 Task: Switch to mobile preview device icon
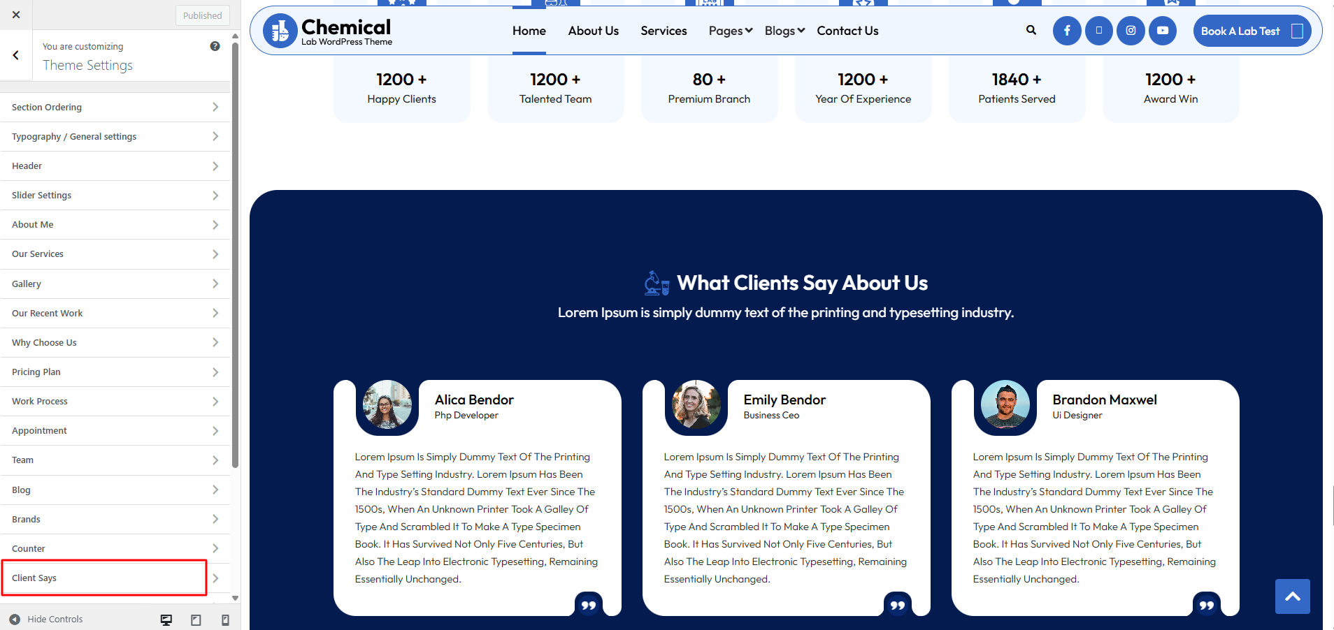point(225,620)
